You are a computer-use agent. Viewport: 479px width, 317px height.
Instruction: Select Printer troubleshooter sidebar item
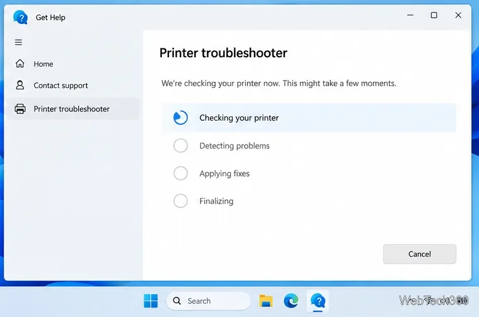tap(73, 109)
